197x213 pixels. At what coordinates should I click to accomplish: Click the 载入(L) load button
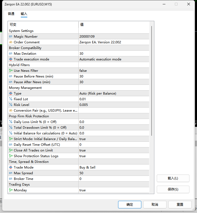tap(173, 178)
